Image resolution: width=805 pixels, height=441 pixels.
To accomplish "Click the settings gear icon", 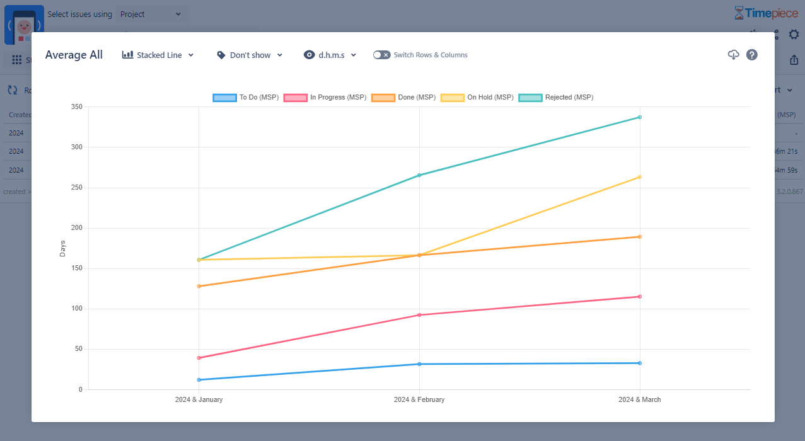I will (x=794, y=34).
